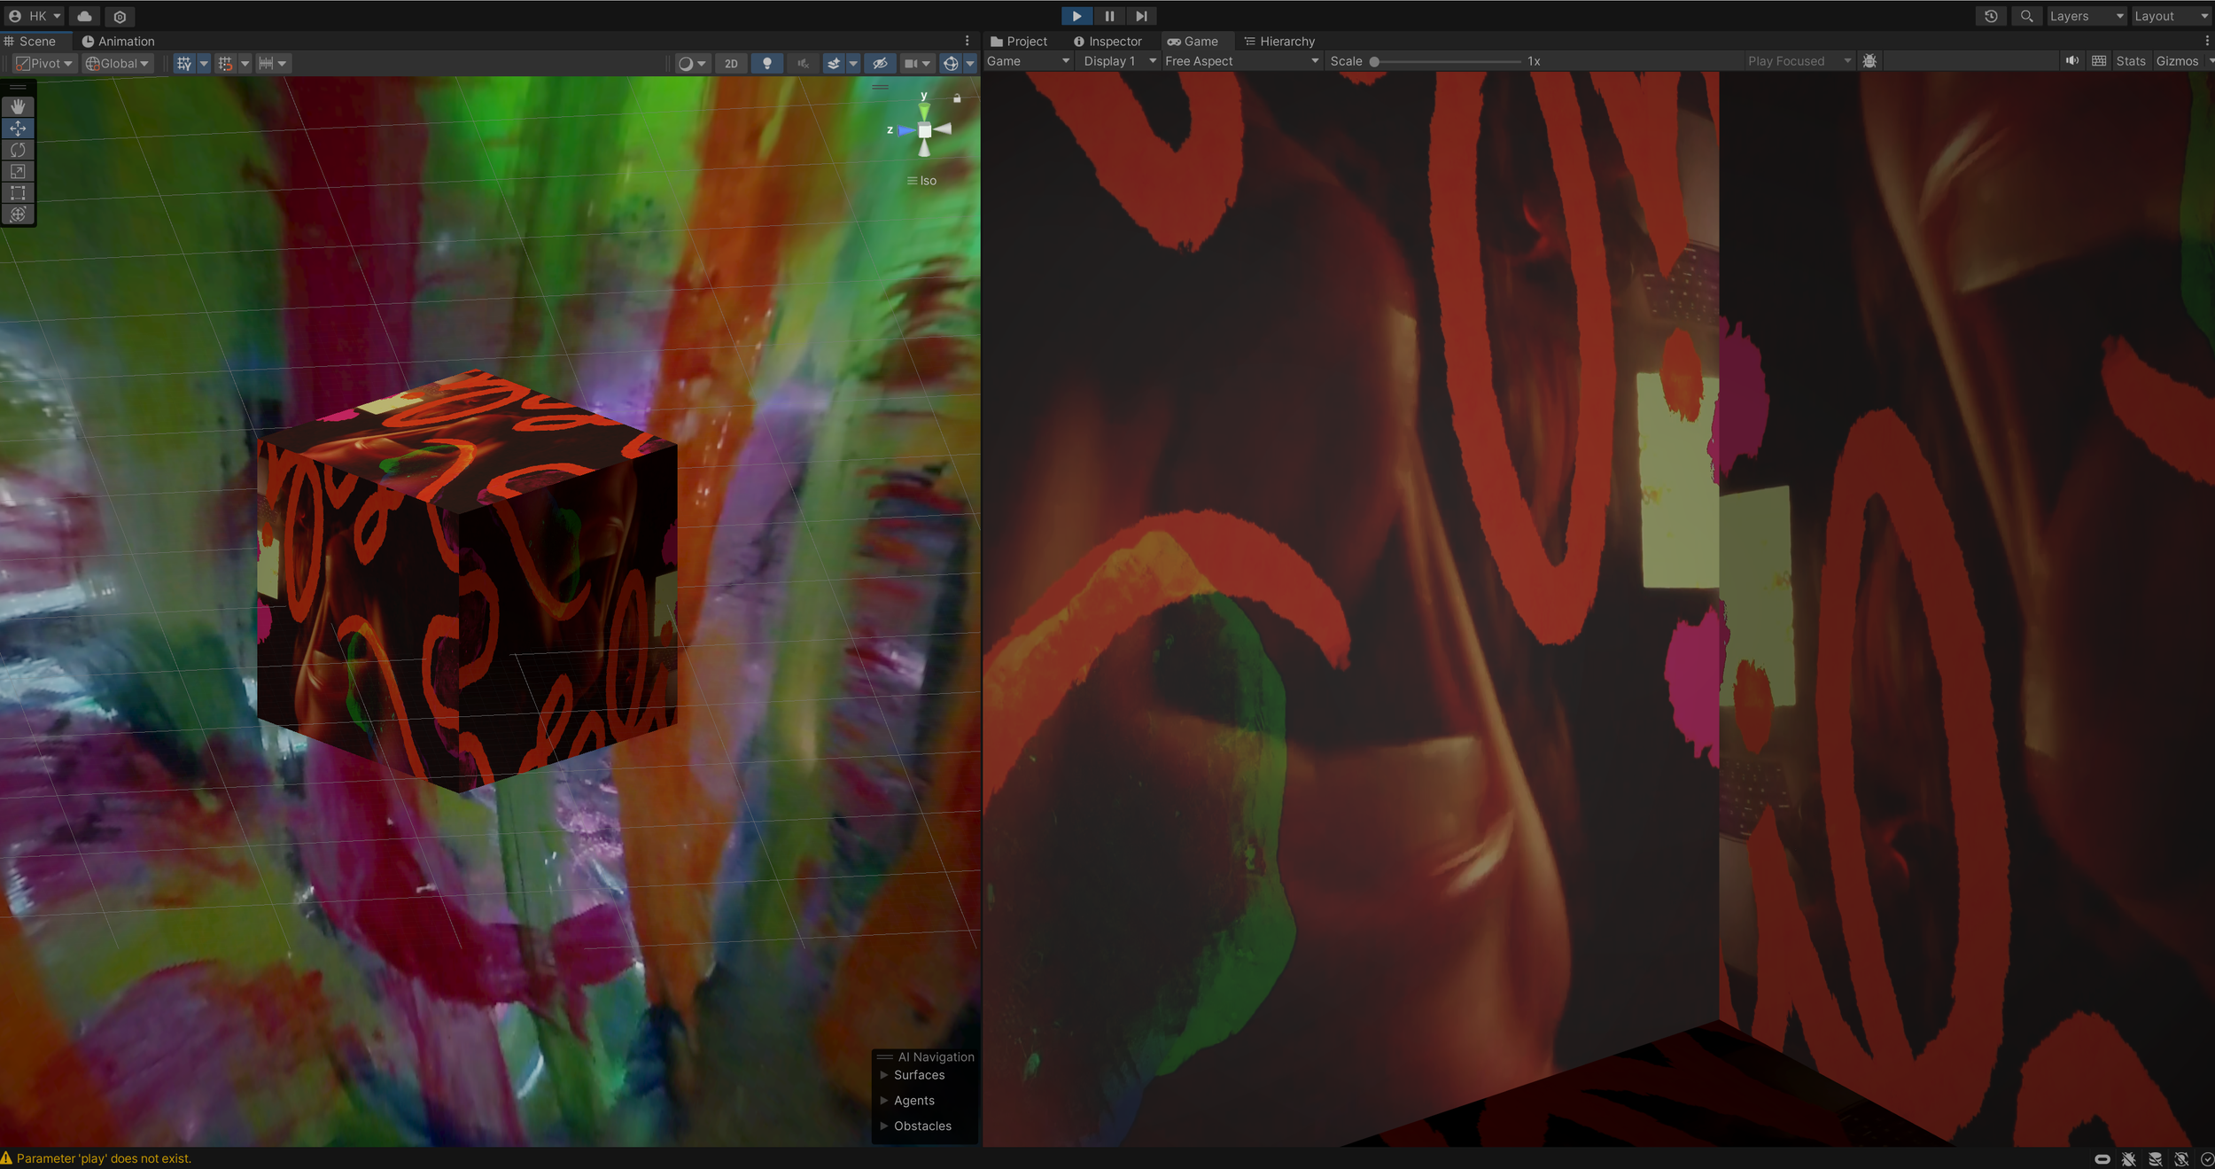2215x1169 pixels.
Task: Click the frame debugger bug icon in Game view
Action: 1869,61
